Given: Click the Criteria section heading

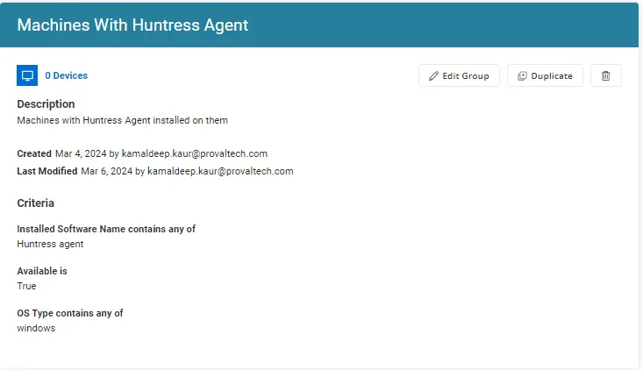Looking at the screenshot, I should coord(36,203).
